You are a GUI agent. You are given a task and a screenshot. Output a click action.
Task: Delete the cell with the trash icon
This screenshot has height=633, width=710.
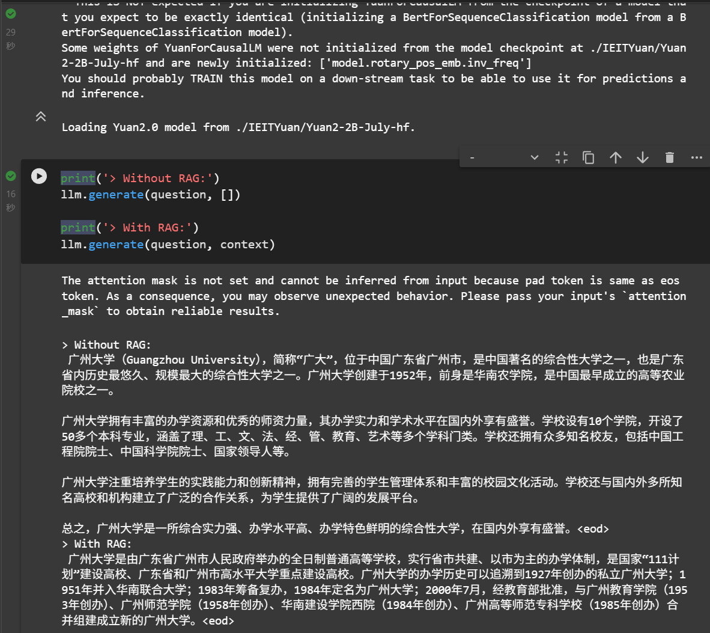(x=670, y=157)
